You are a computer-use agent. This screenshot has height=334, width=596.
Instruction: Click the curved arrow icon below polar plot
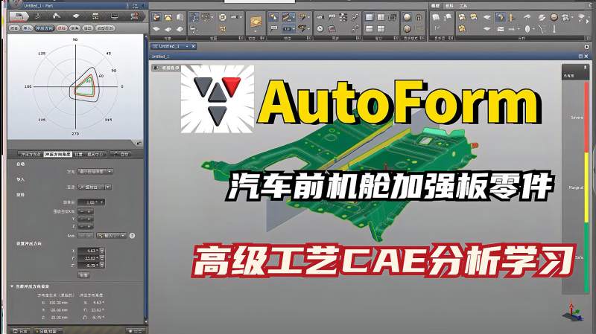tap(139, 143)
